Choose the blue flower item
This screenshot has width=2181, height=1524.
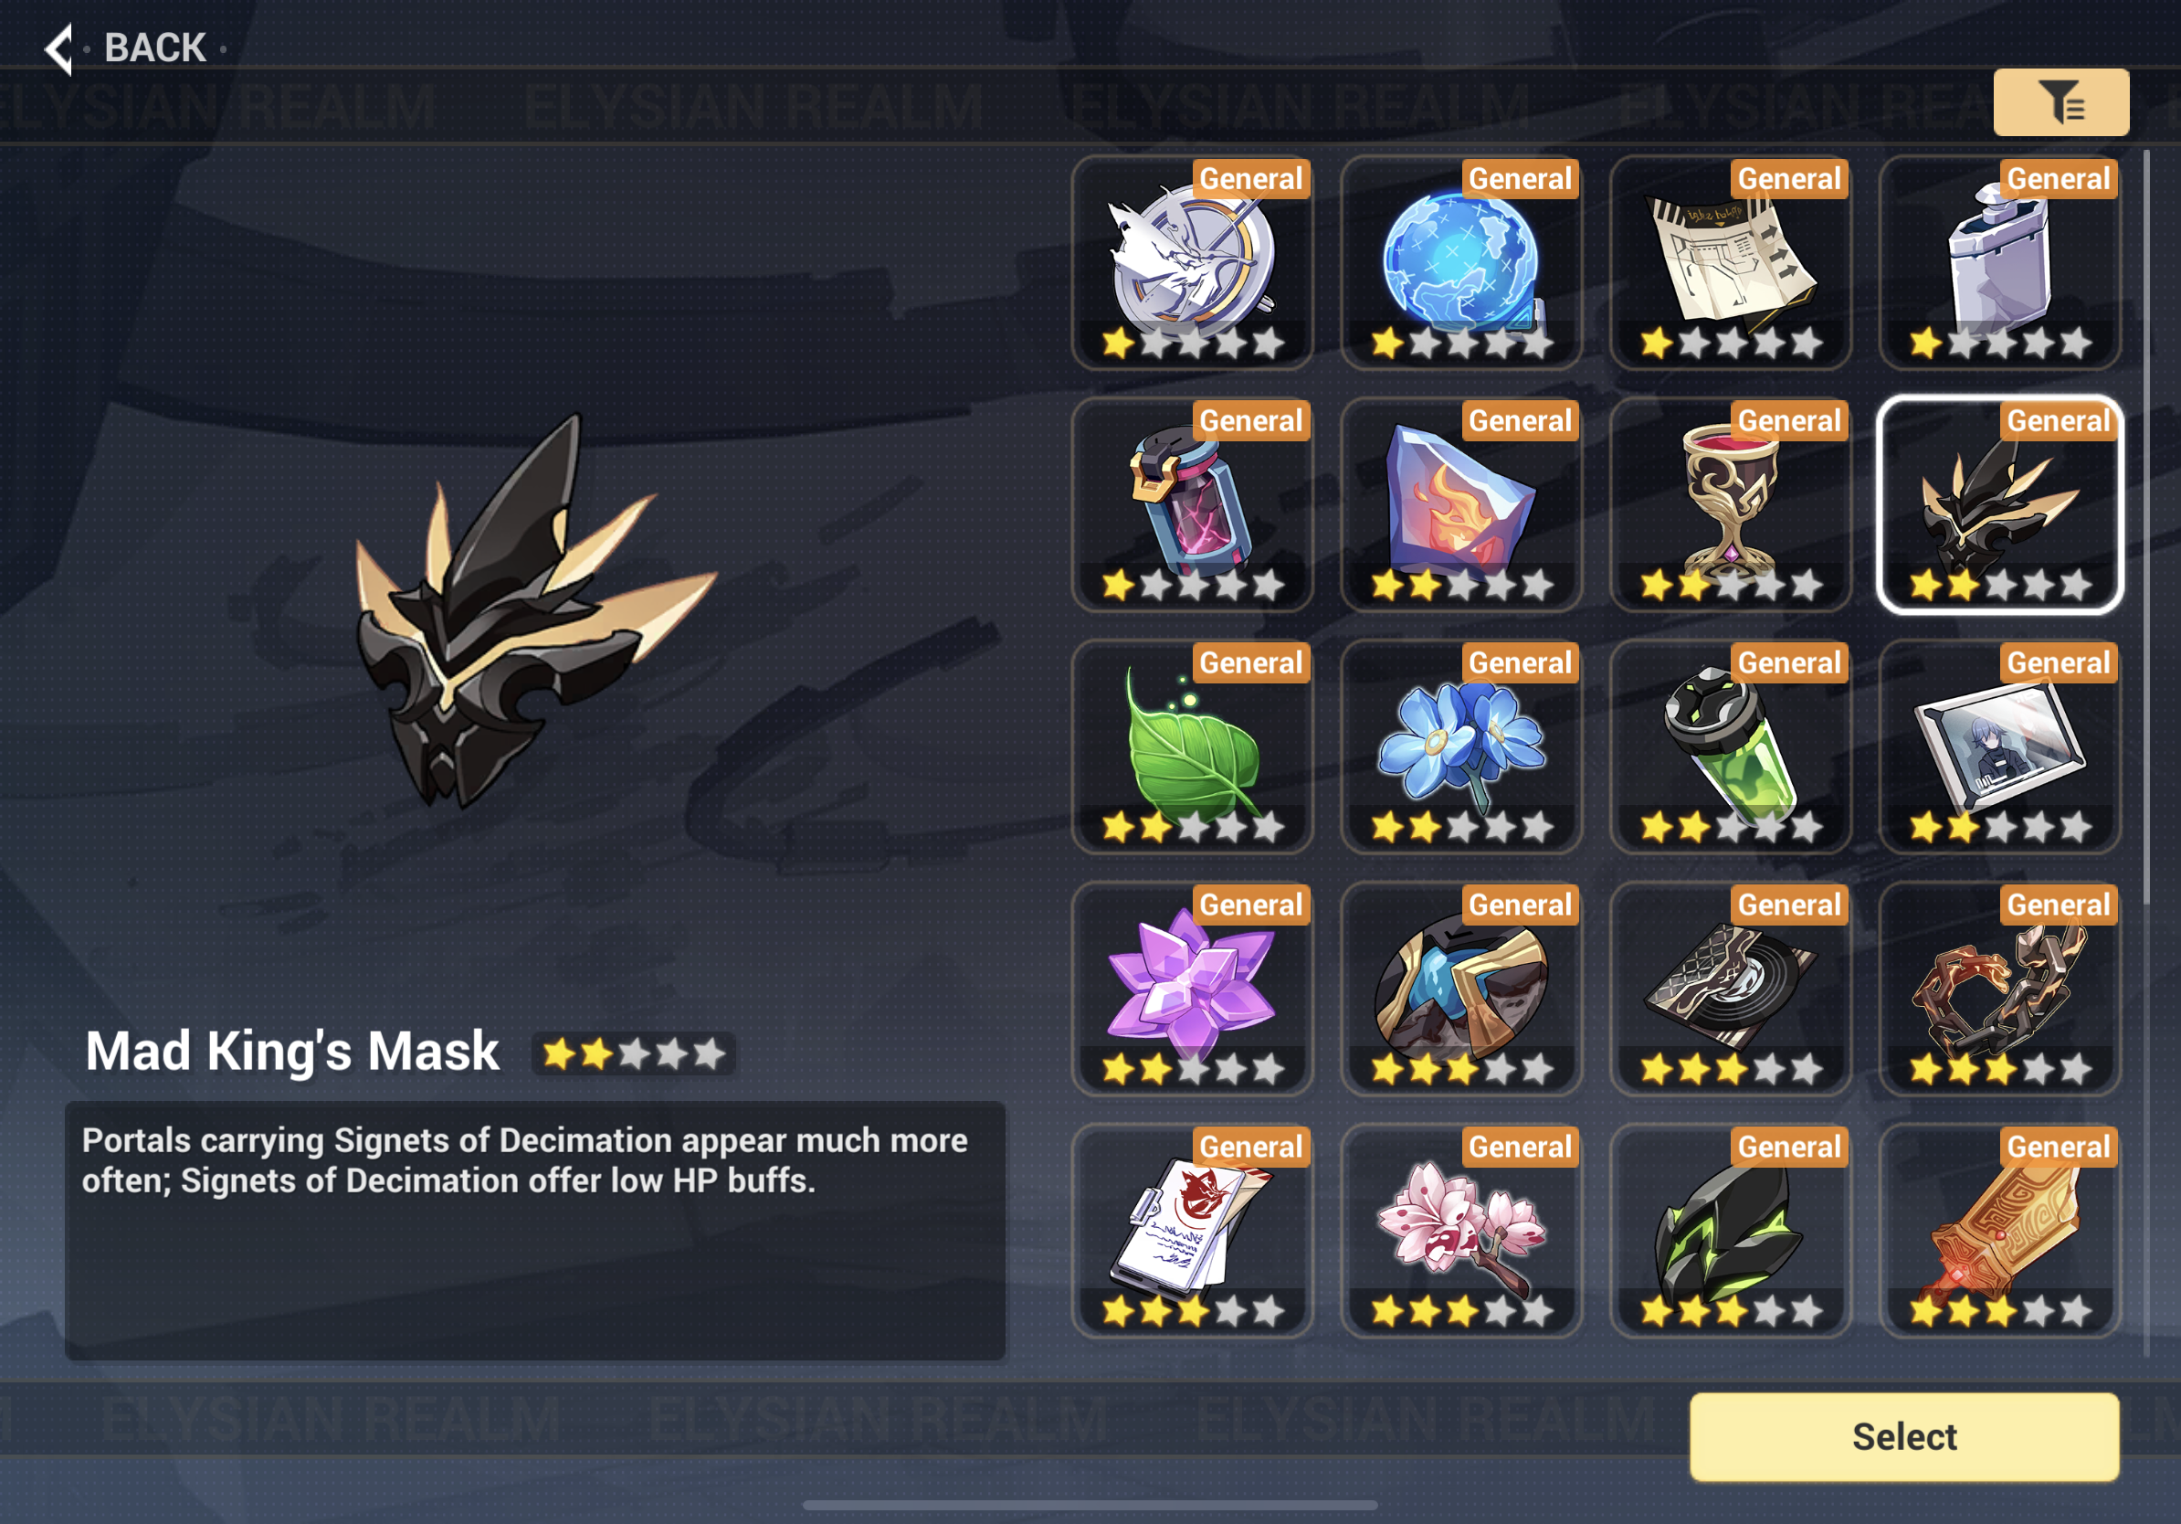pos(1461,746)
